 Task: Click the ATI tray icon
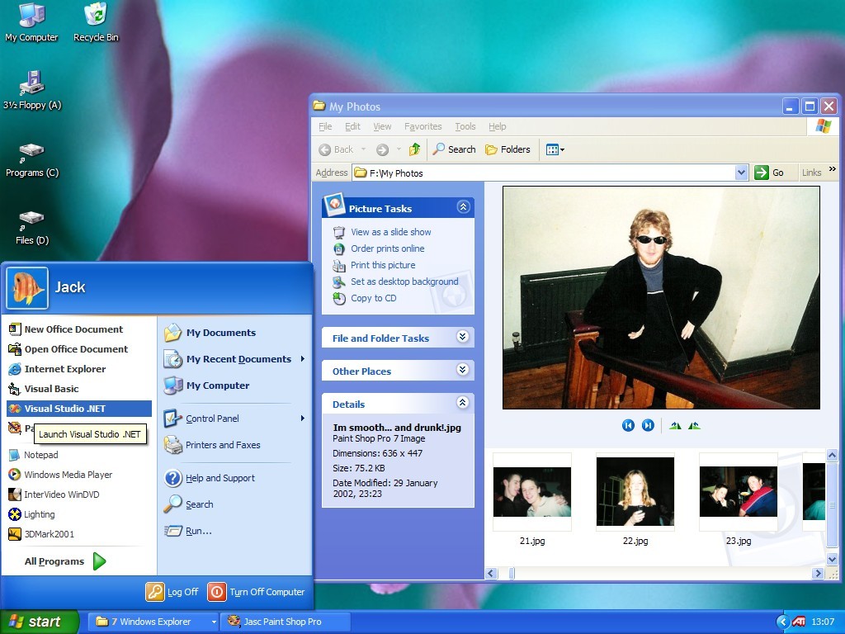point(799,622)
